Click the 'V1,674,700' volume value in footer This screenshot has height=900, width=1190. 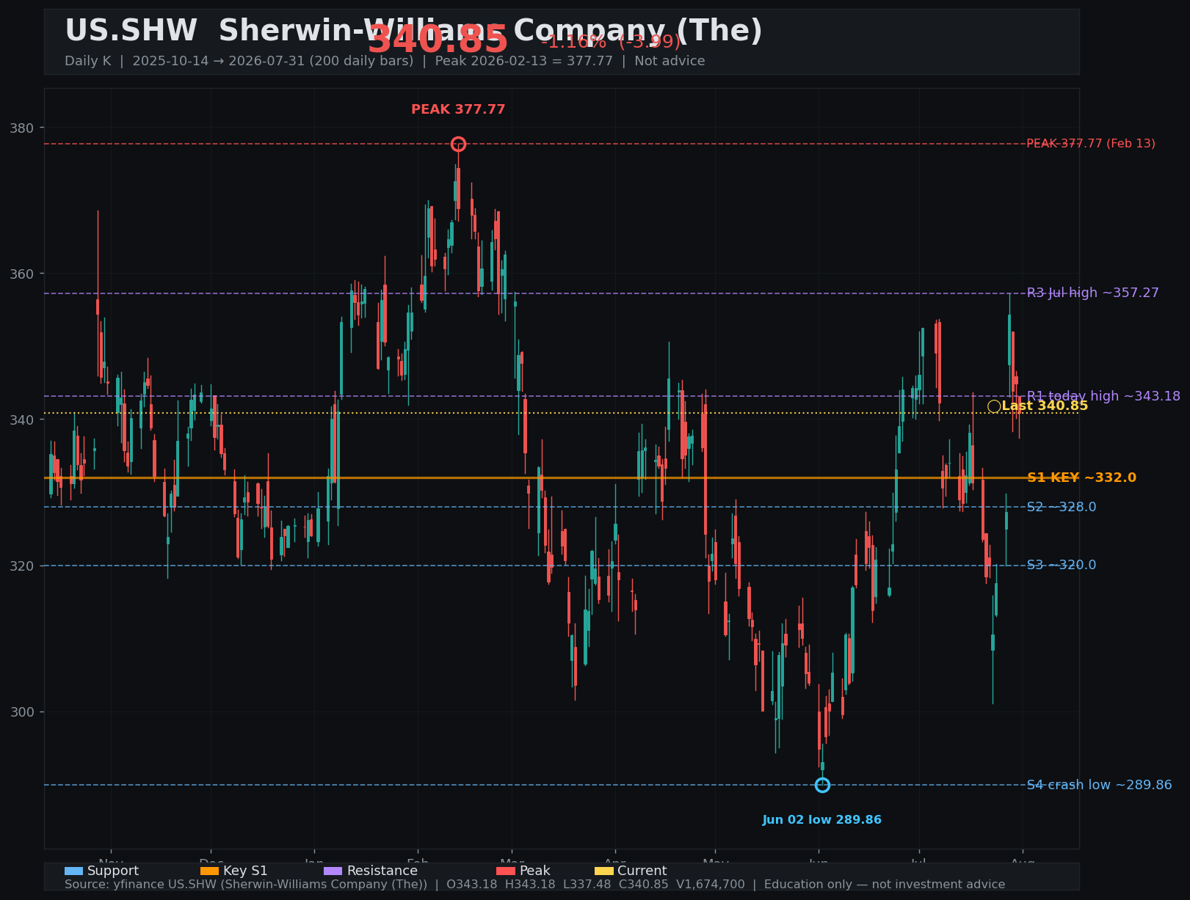711,885
